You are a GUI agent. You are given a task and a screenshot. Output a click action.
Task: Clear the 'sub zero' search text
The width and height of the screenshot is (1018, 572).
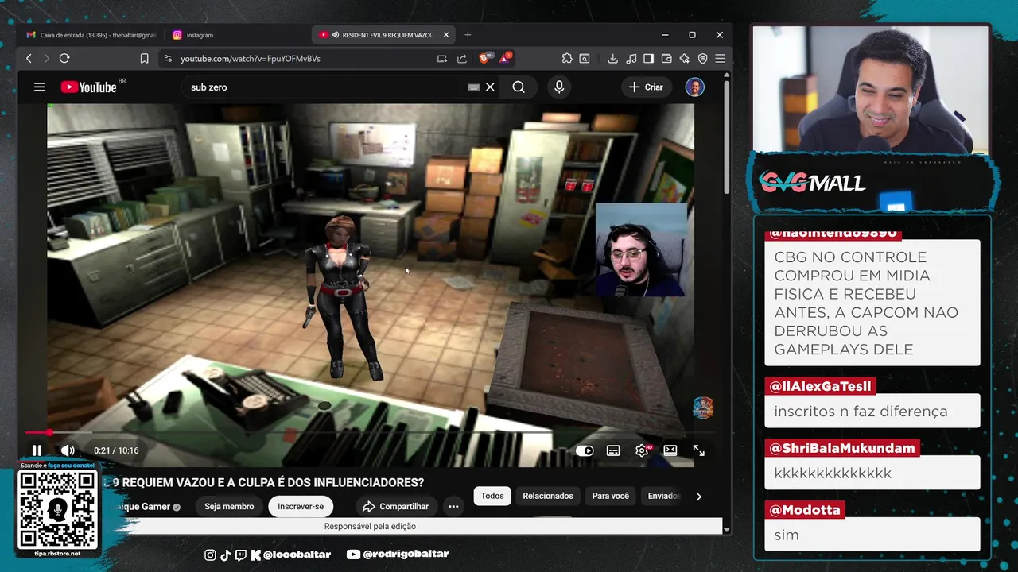[x=490, y=87]
